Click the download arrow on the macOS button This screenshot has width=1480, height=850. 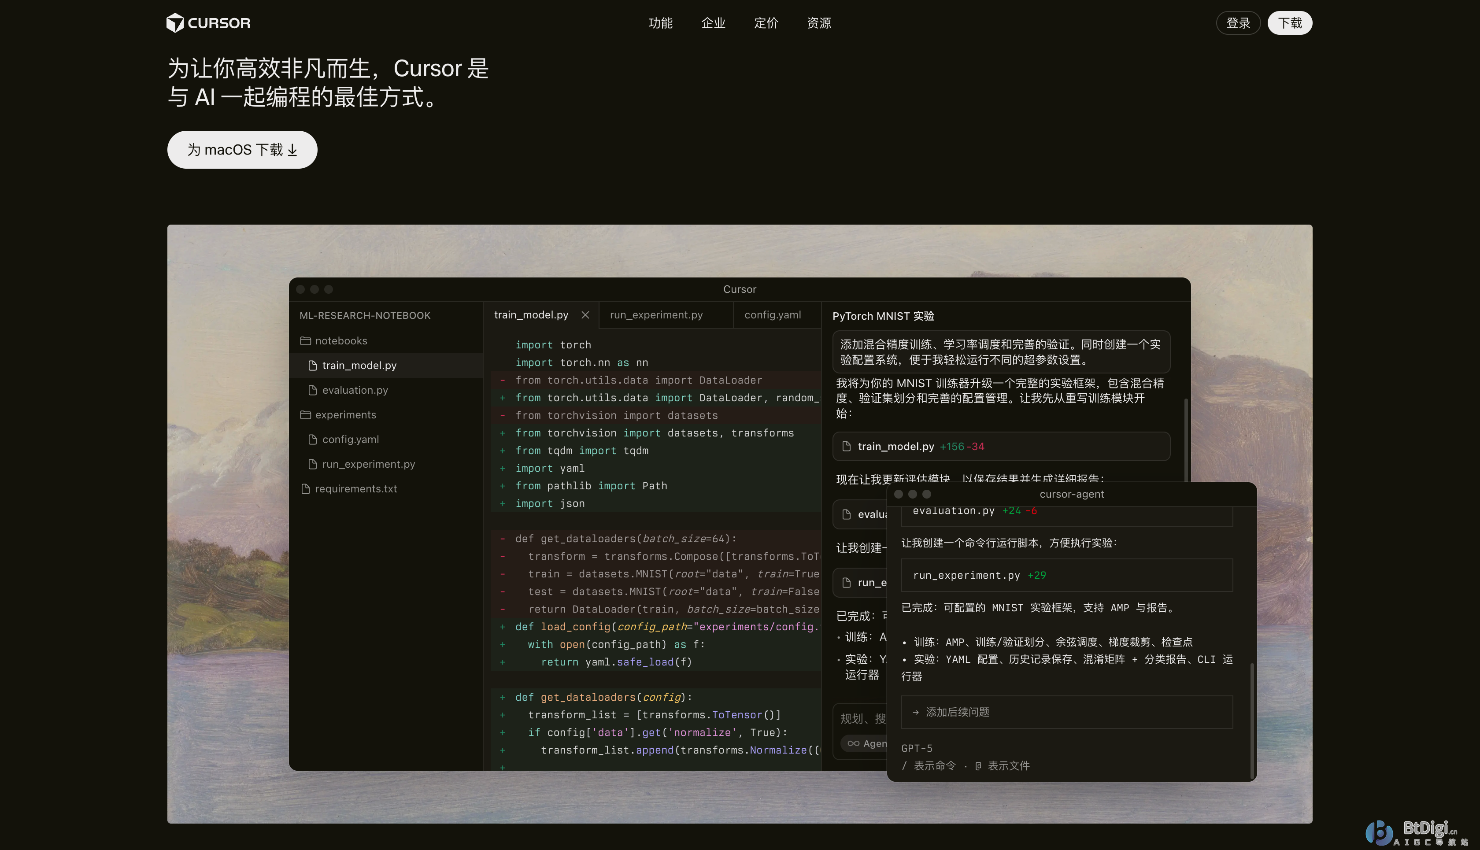pos(292,150)
